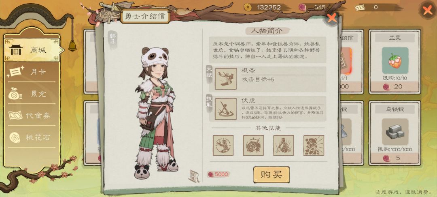Select the 代金券 tab
Screen dimensions: 437x197
(32, 116)
